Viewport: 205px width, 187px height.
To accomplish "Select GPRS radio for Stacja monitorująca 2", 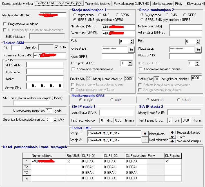I will coord(184,15).
